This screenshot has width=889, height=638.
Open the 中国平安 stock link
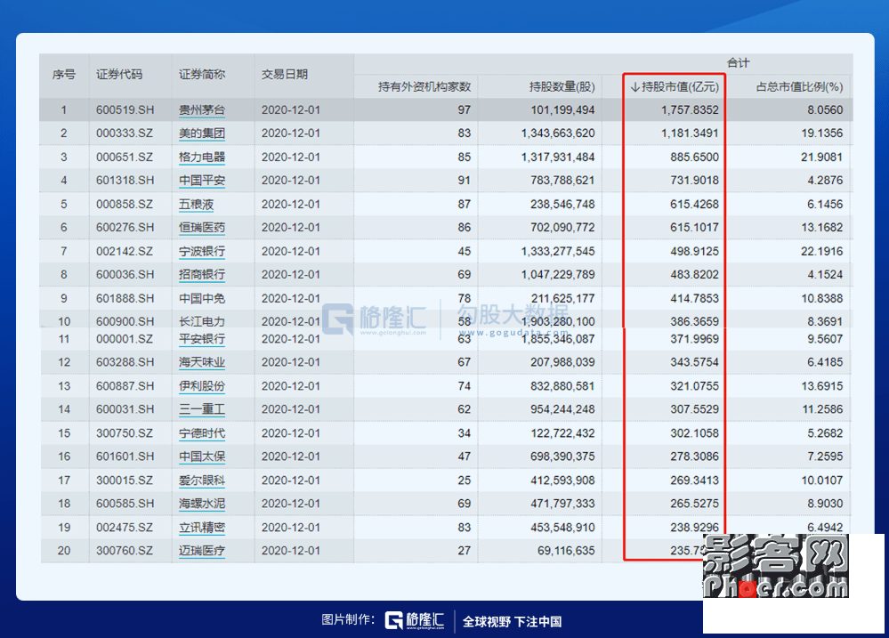click(x=202, y=181)
